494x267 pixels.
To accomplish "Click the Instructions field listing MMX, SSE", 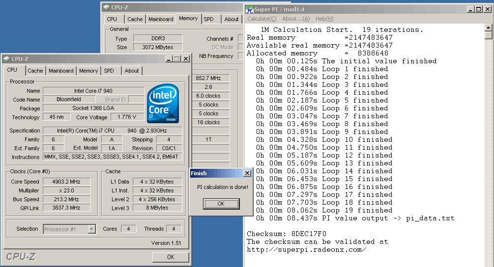I will [112, 157].
